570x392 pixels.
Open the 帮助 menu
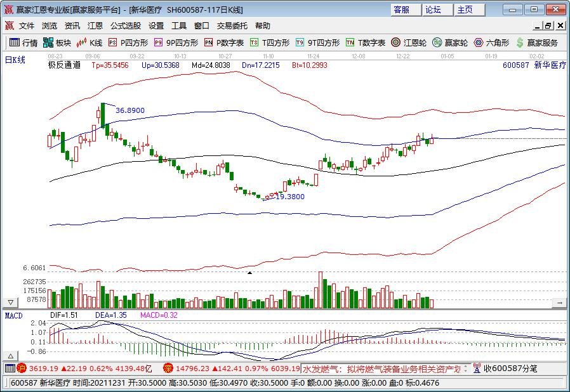click(262, 26)
